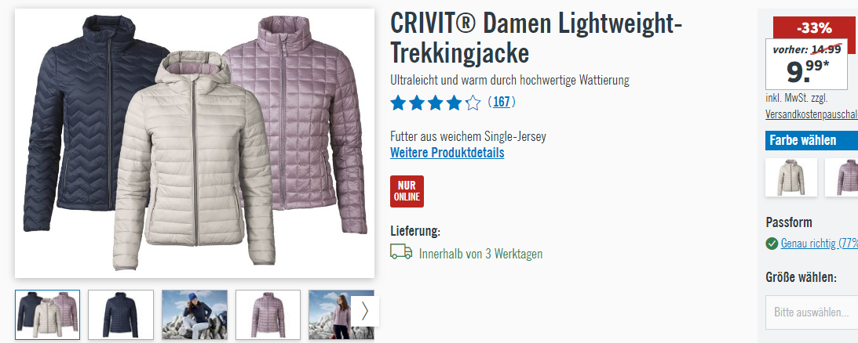
Task: Select the mauve jacket color swatch
Action: pos(842,177)
